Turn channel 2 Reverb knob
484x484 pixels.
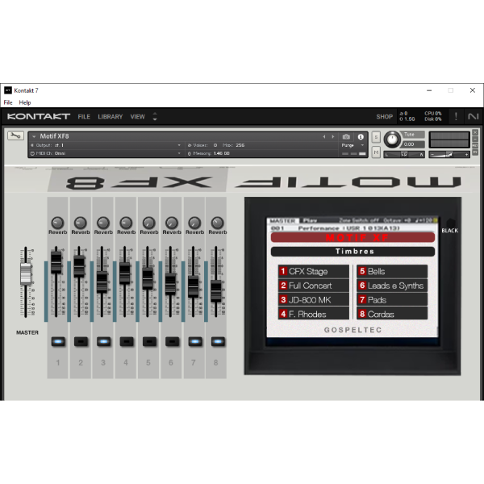[80, 223]
